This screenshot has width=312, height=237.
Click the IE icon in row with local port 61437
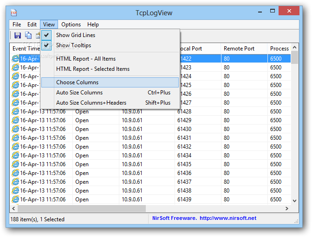[15, 181]
